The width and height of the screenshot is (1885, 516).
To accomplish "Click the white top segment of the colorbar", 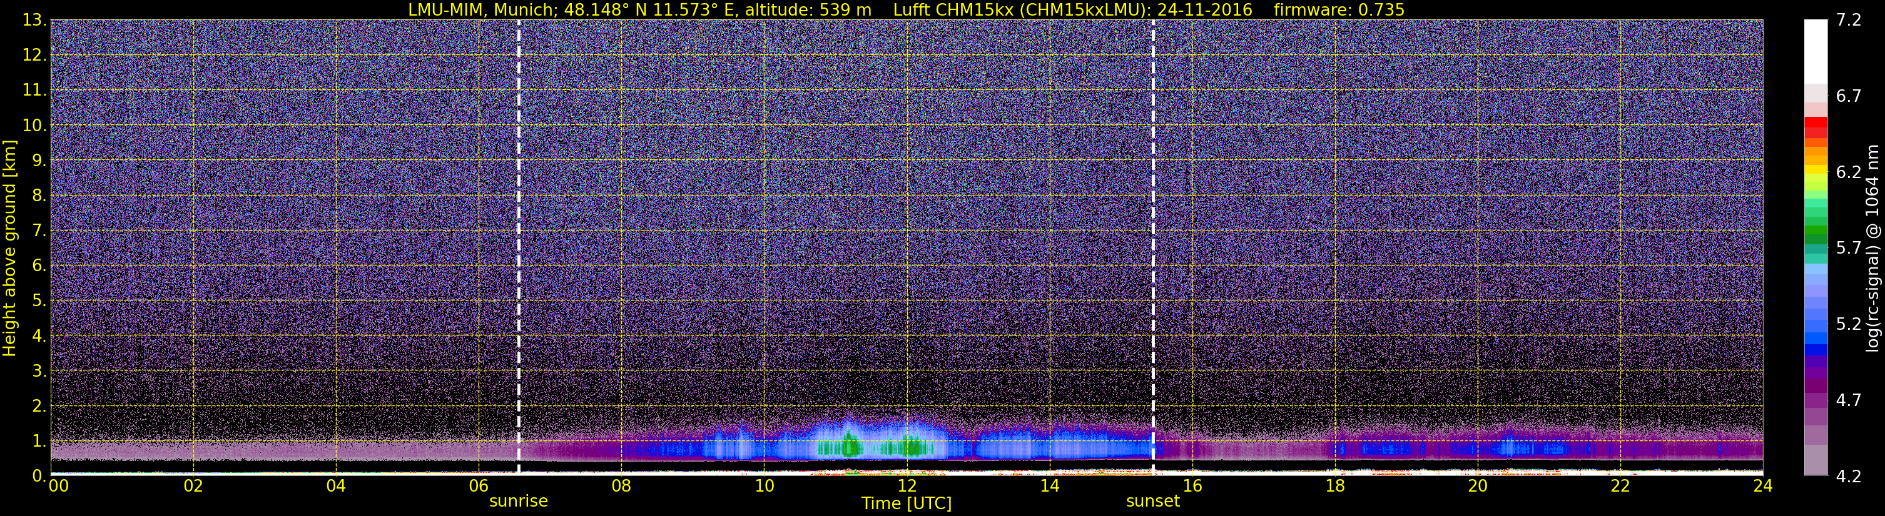I will click(1816, 51).
